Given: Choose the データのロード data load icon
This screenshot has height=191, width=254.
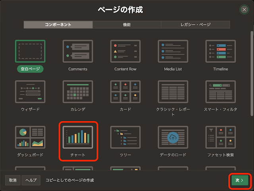Looking at the screenshot, I should 173,137.
